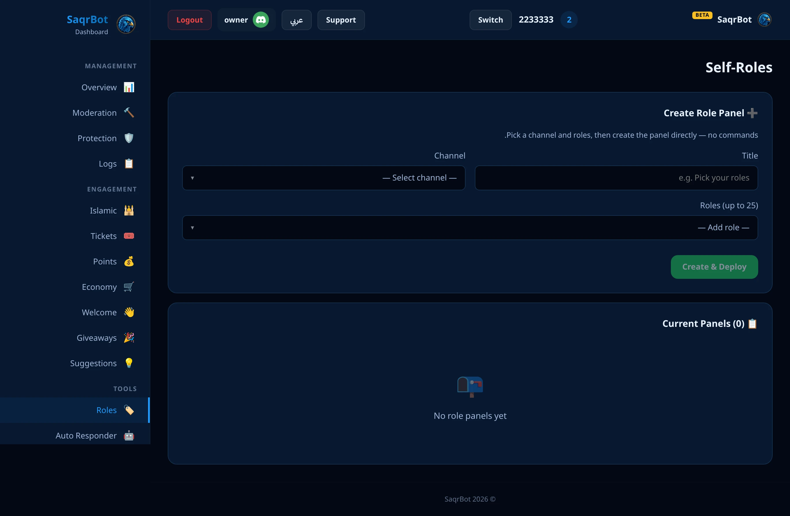Viewport: 790px width, 516px height.
Task: Click the arrow of the channel dropdown
Action: click(x=192, y=178)
